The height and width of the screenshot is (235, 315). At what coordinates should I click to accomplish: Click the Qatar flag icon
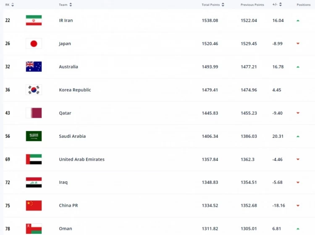tap(34, 113)
